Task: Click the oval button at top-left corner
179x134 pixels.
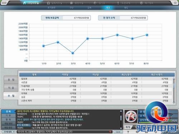Action: [x=4, y=3]
